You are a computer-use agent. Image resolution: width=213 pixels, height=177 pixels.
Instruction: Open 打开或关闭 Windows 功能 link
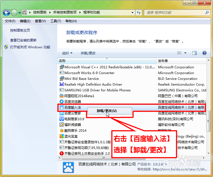point(30,47)
